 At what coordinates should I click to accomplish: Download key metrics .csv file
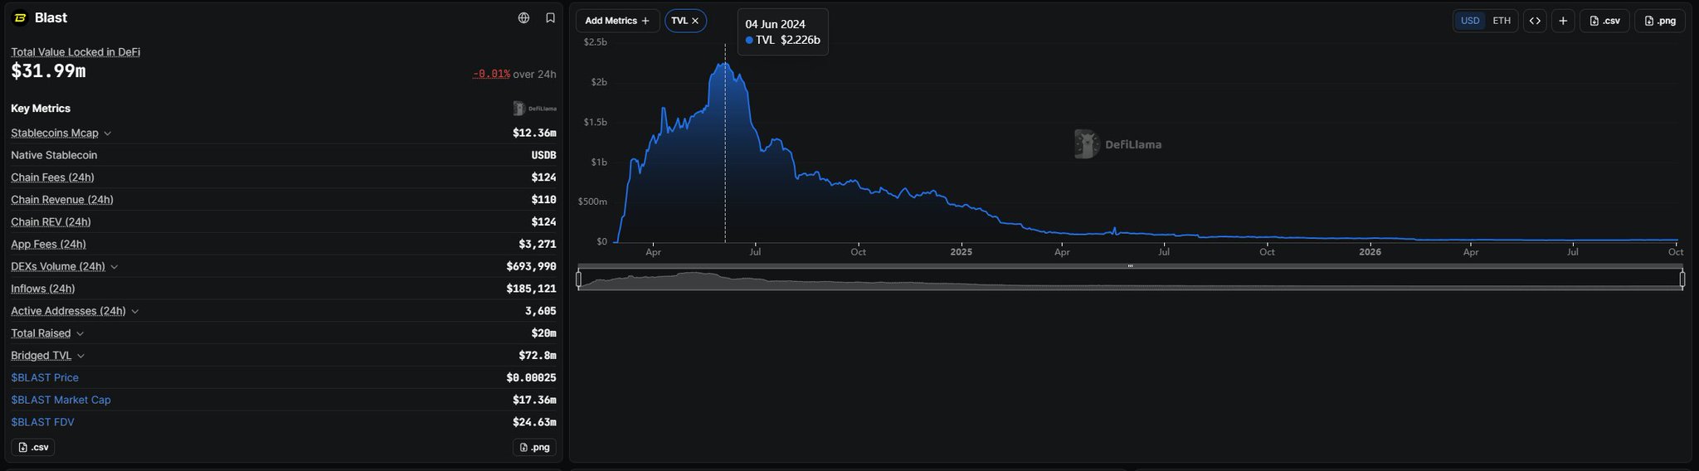[33, 447]
